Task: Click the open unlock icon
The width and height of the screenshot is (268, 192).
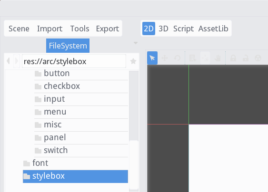Action: point(246,58)
